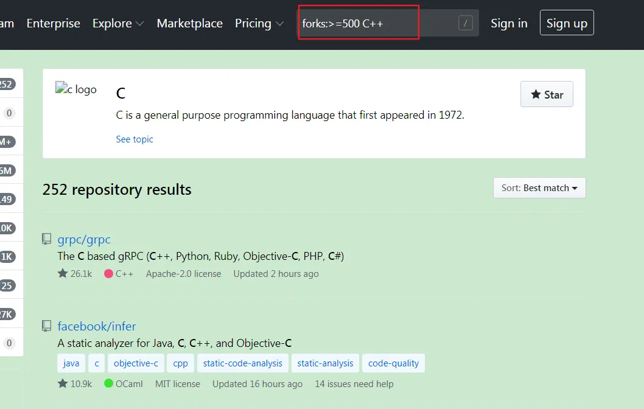The height and width of the screenshot is (409, 644).
Task: Star the C topic
Action: click(547, 94)
